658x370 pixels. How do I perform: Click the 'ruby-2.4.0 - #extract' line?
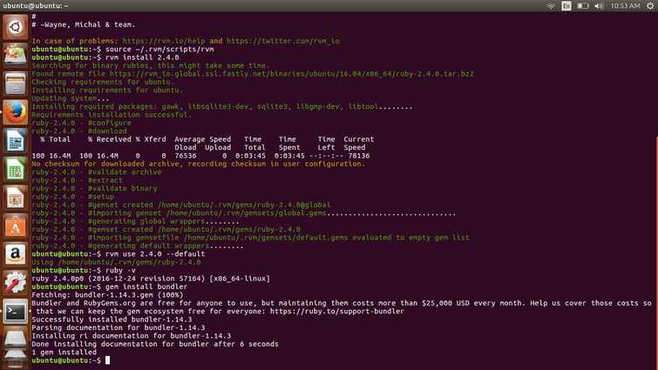pos(78,180)
